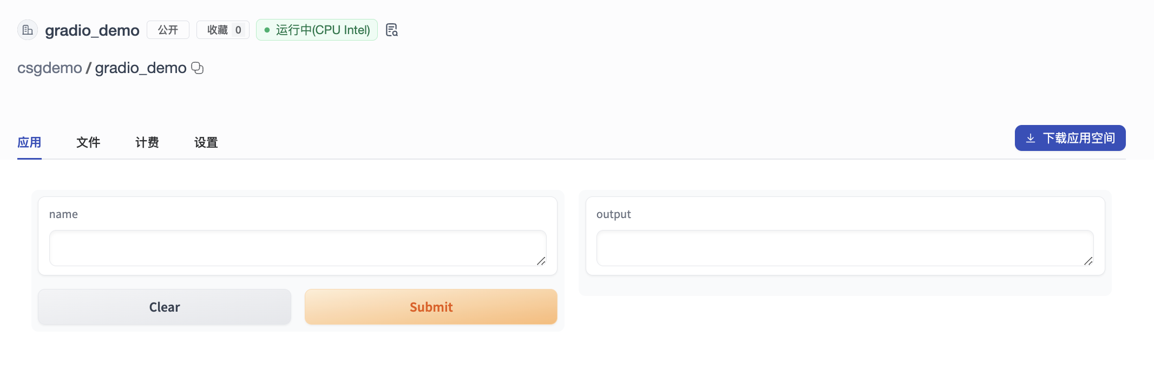The width and height of the screenshot is (1154, 382).
Task: Click the organization avatar icon beside gradio_demo
Action: click(x=28, y=30)
